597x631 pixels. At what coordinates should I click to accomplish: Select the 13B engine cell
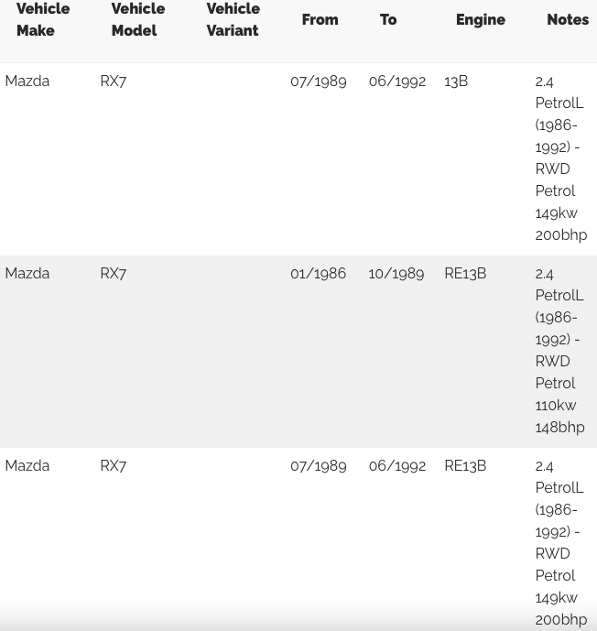pos(456,82)
